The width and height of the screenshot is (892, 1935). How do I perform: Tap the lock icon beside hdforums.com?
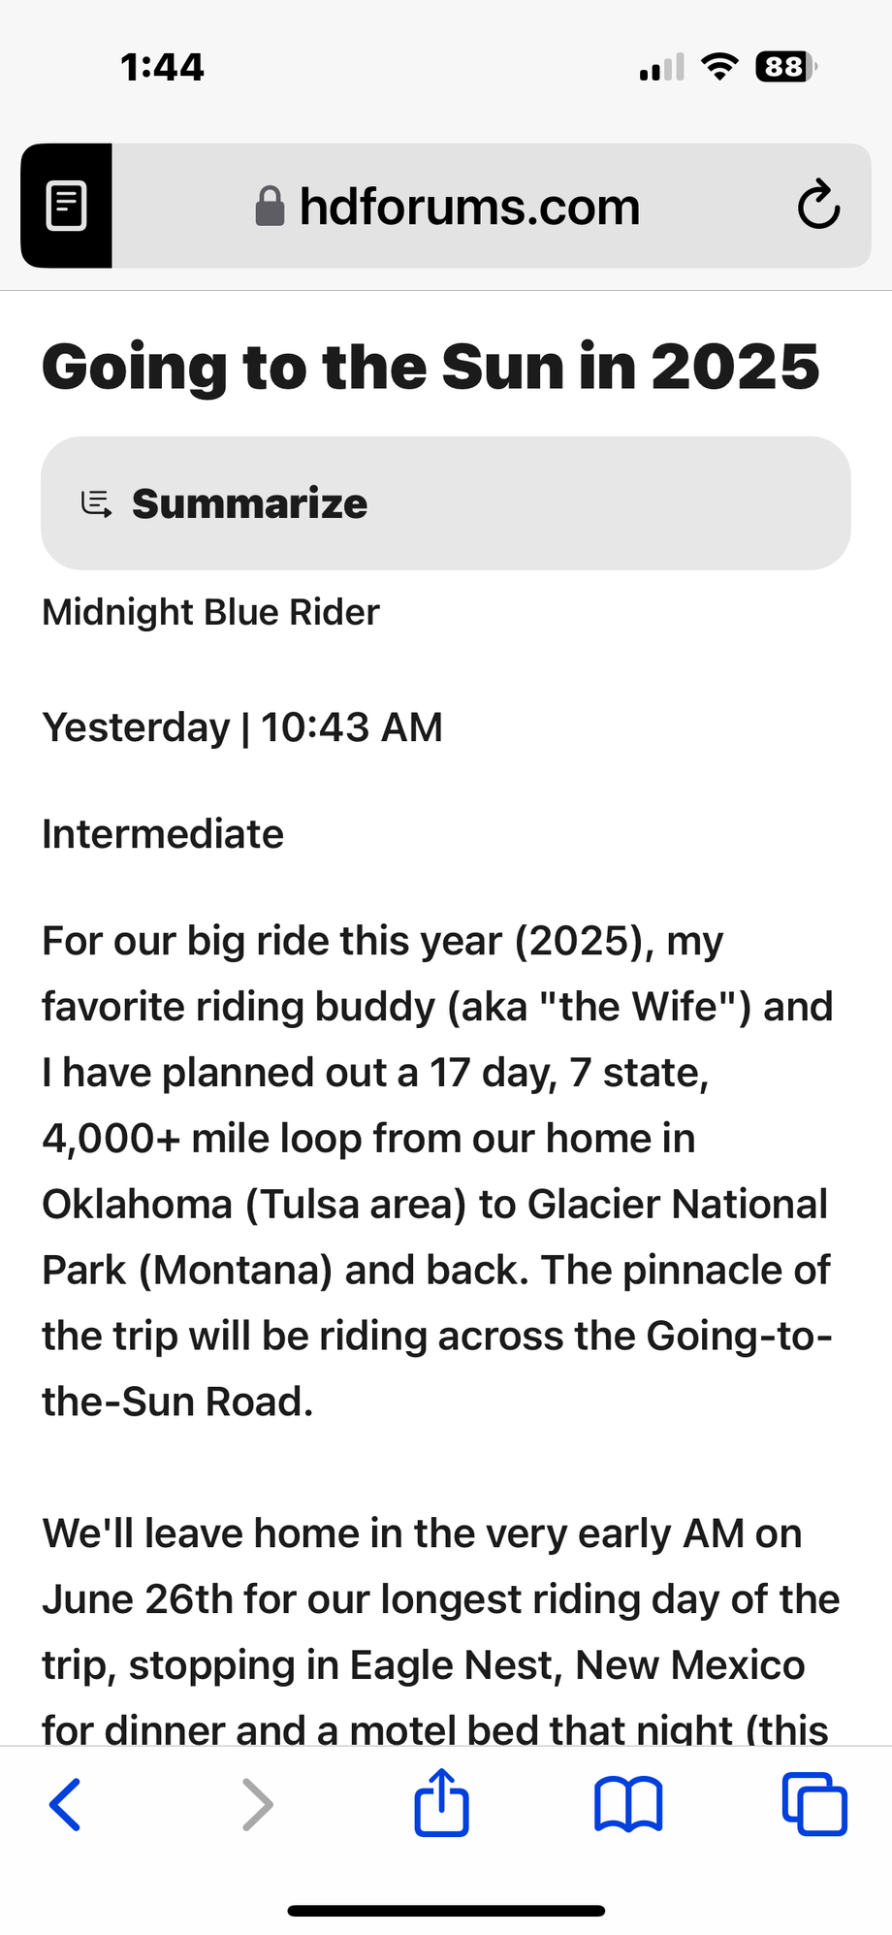[270, 206]
